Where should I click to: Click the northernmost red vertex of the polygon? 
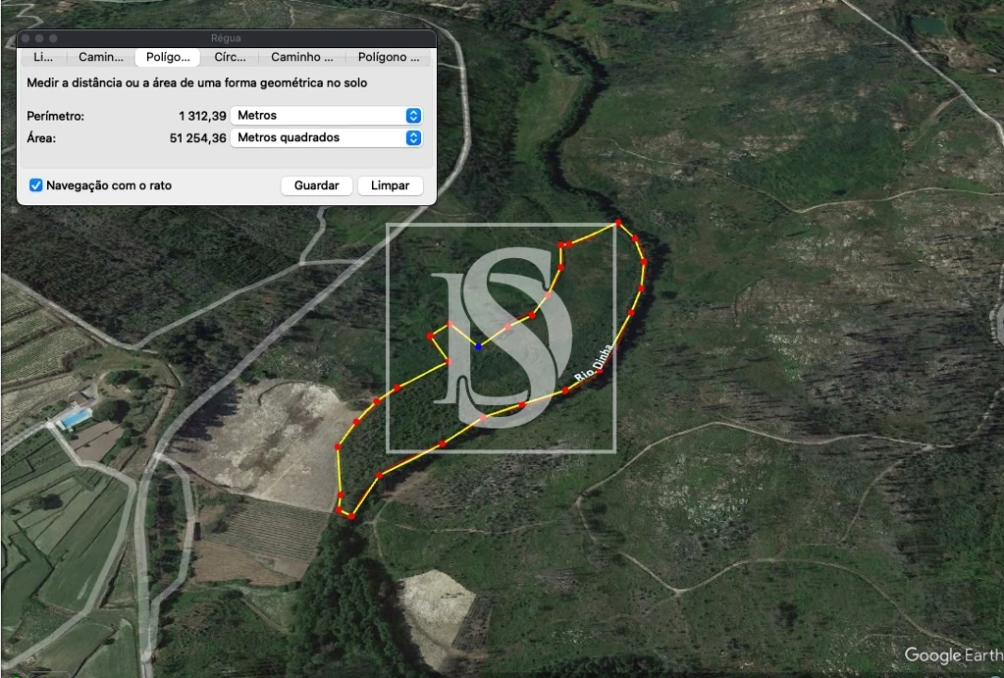tap(618, 223)
